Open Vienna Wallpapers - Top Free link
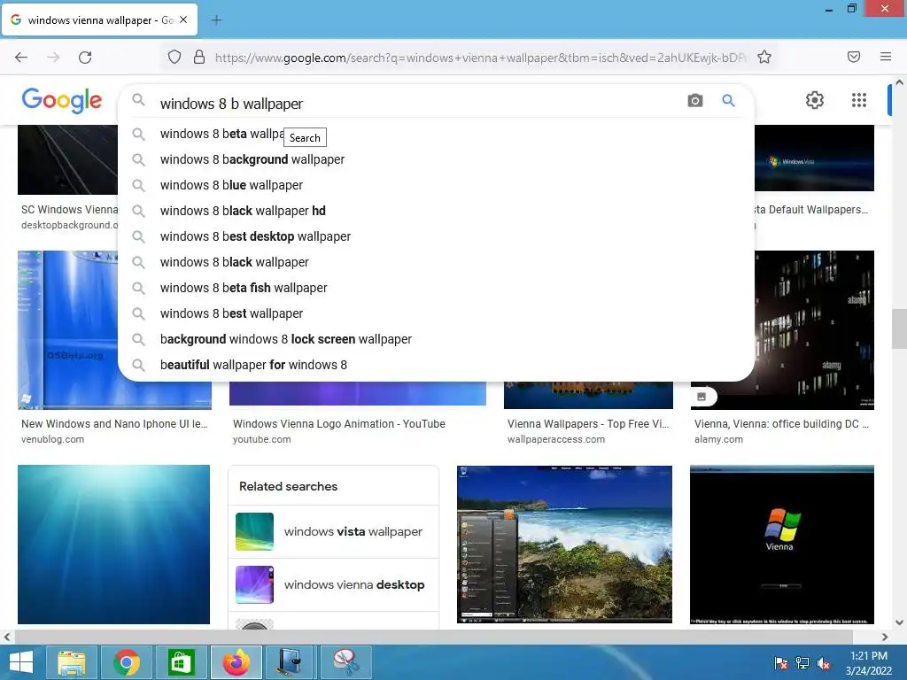 click(588, 424)
